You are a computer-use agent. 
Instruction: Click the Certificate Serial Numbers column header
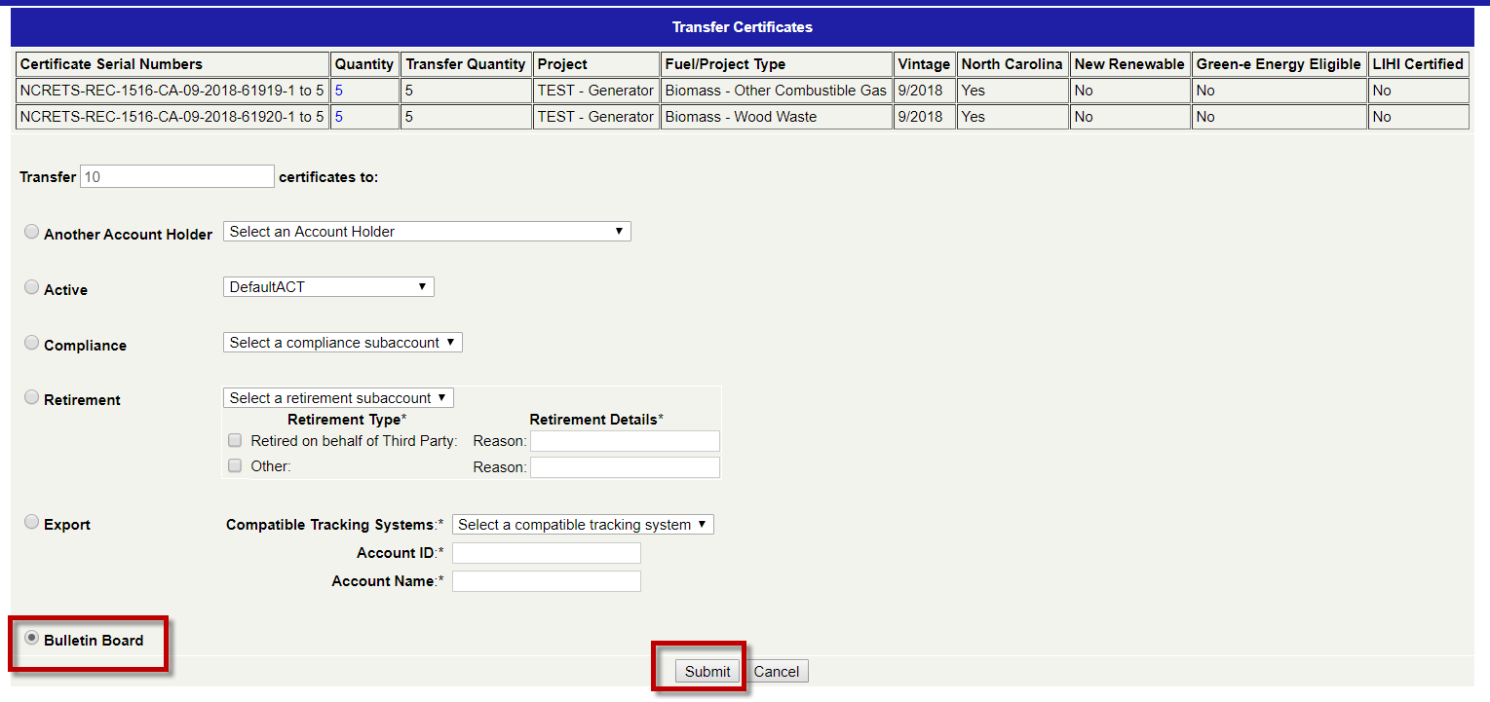click(x=172, y=64)
